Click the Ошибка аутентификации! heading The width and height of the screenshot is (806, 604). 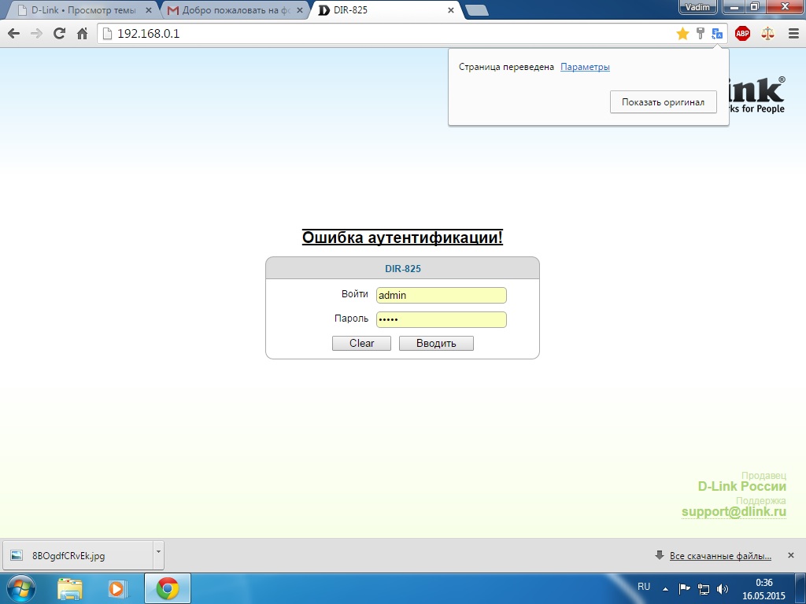point(402,238)
